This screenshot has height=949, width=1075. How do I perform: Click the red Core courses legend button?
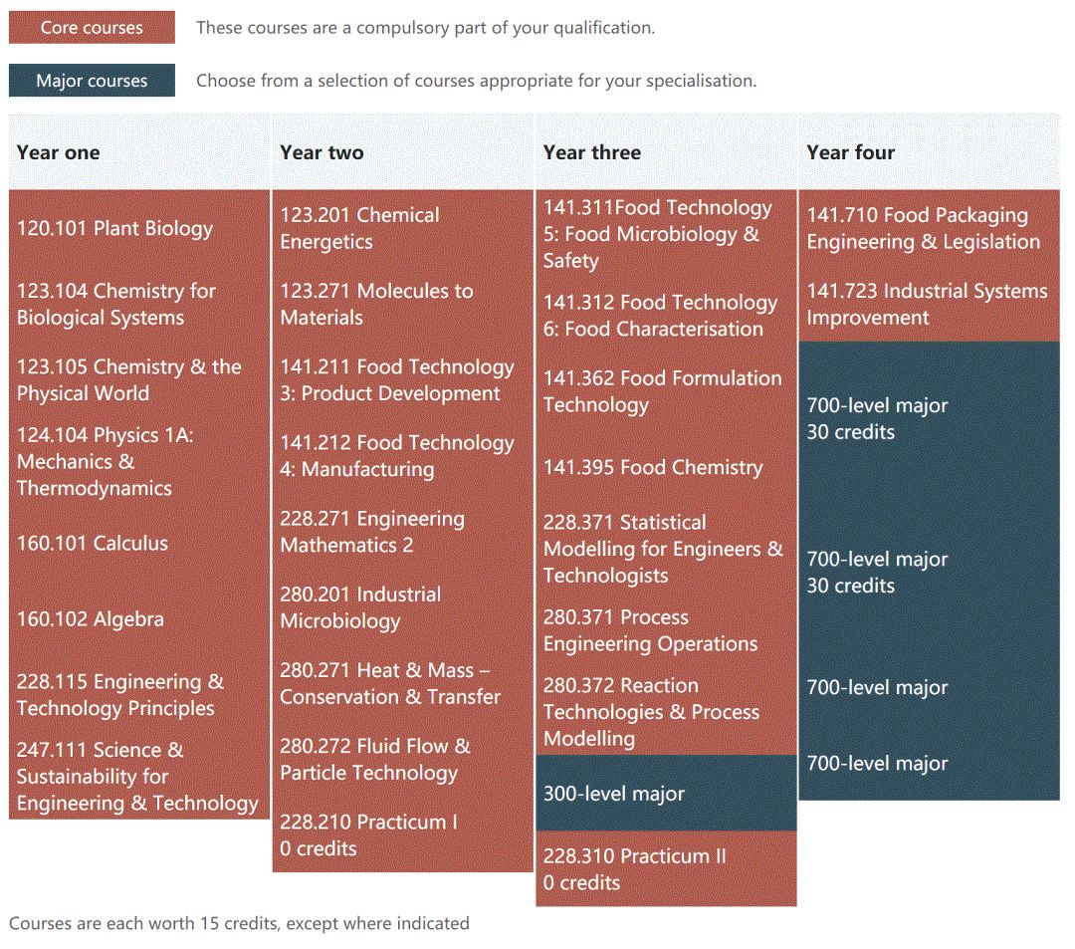[92, 28]
